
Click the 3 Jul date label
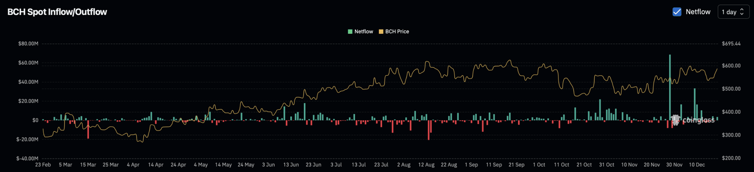[x=336, y=165]
